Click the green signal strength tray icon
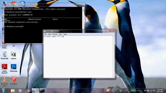This screenshot has width=166, height=93. click(x=116, y=91)
